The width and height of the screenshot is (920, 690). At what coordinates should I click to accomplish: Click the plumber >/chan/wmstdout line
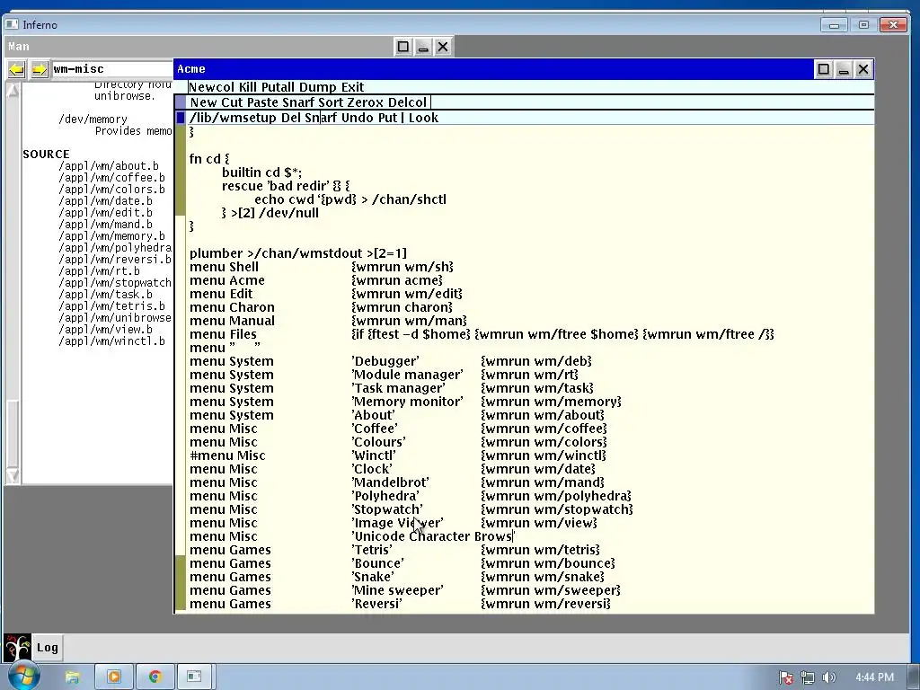click(298, 253)
